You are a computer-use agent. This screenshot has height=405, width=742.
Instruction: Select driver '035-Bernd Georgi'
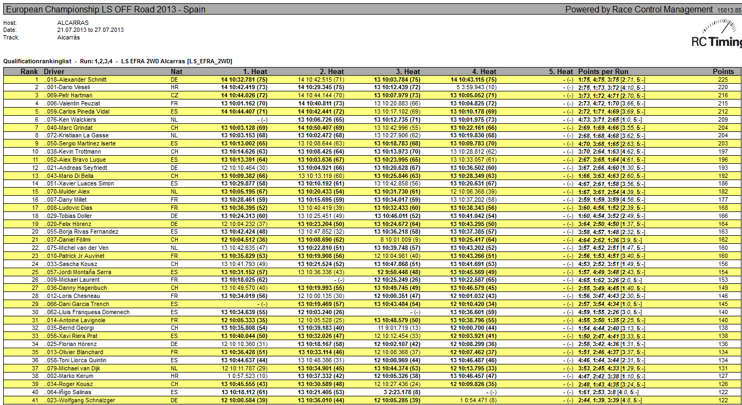tap(69, 328)
